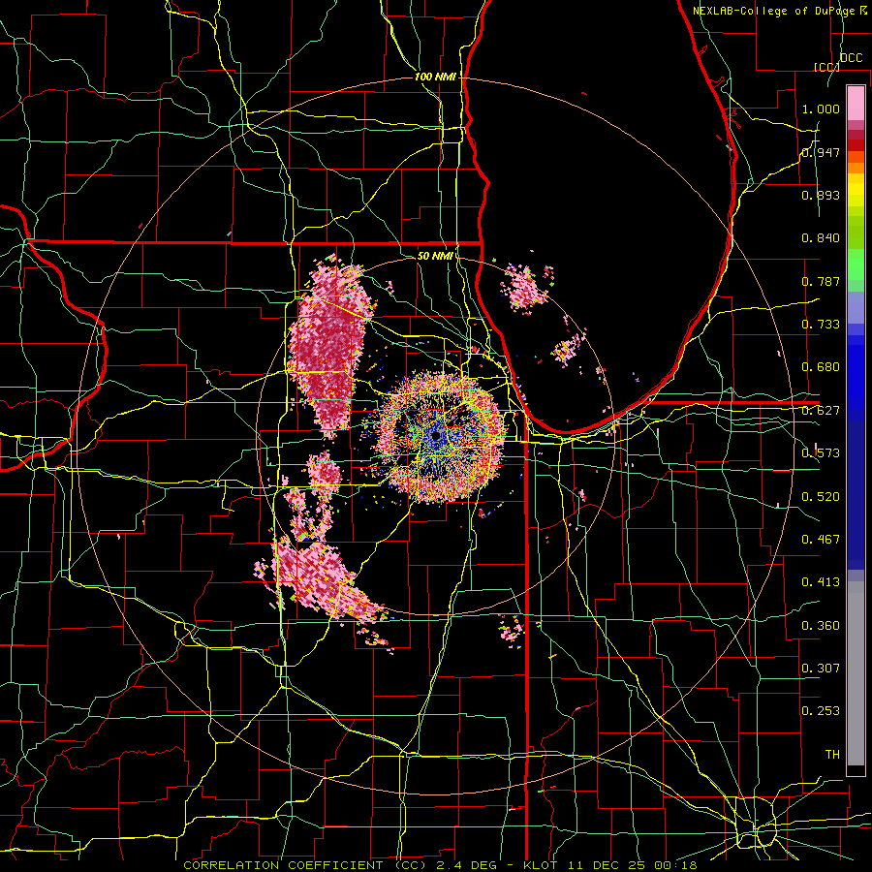Select the 0.787 scale value
Viewport: 872px width, 872px height.
point(821,281)
